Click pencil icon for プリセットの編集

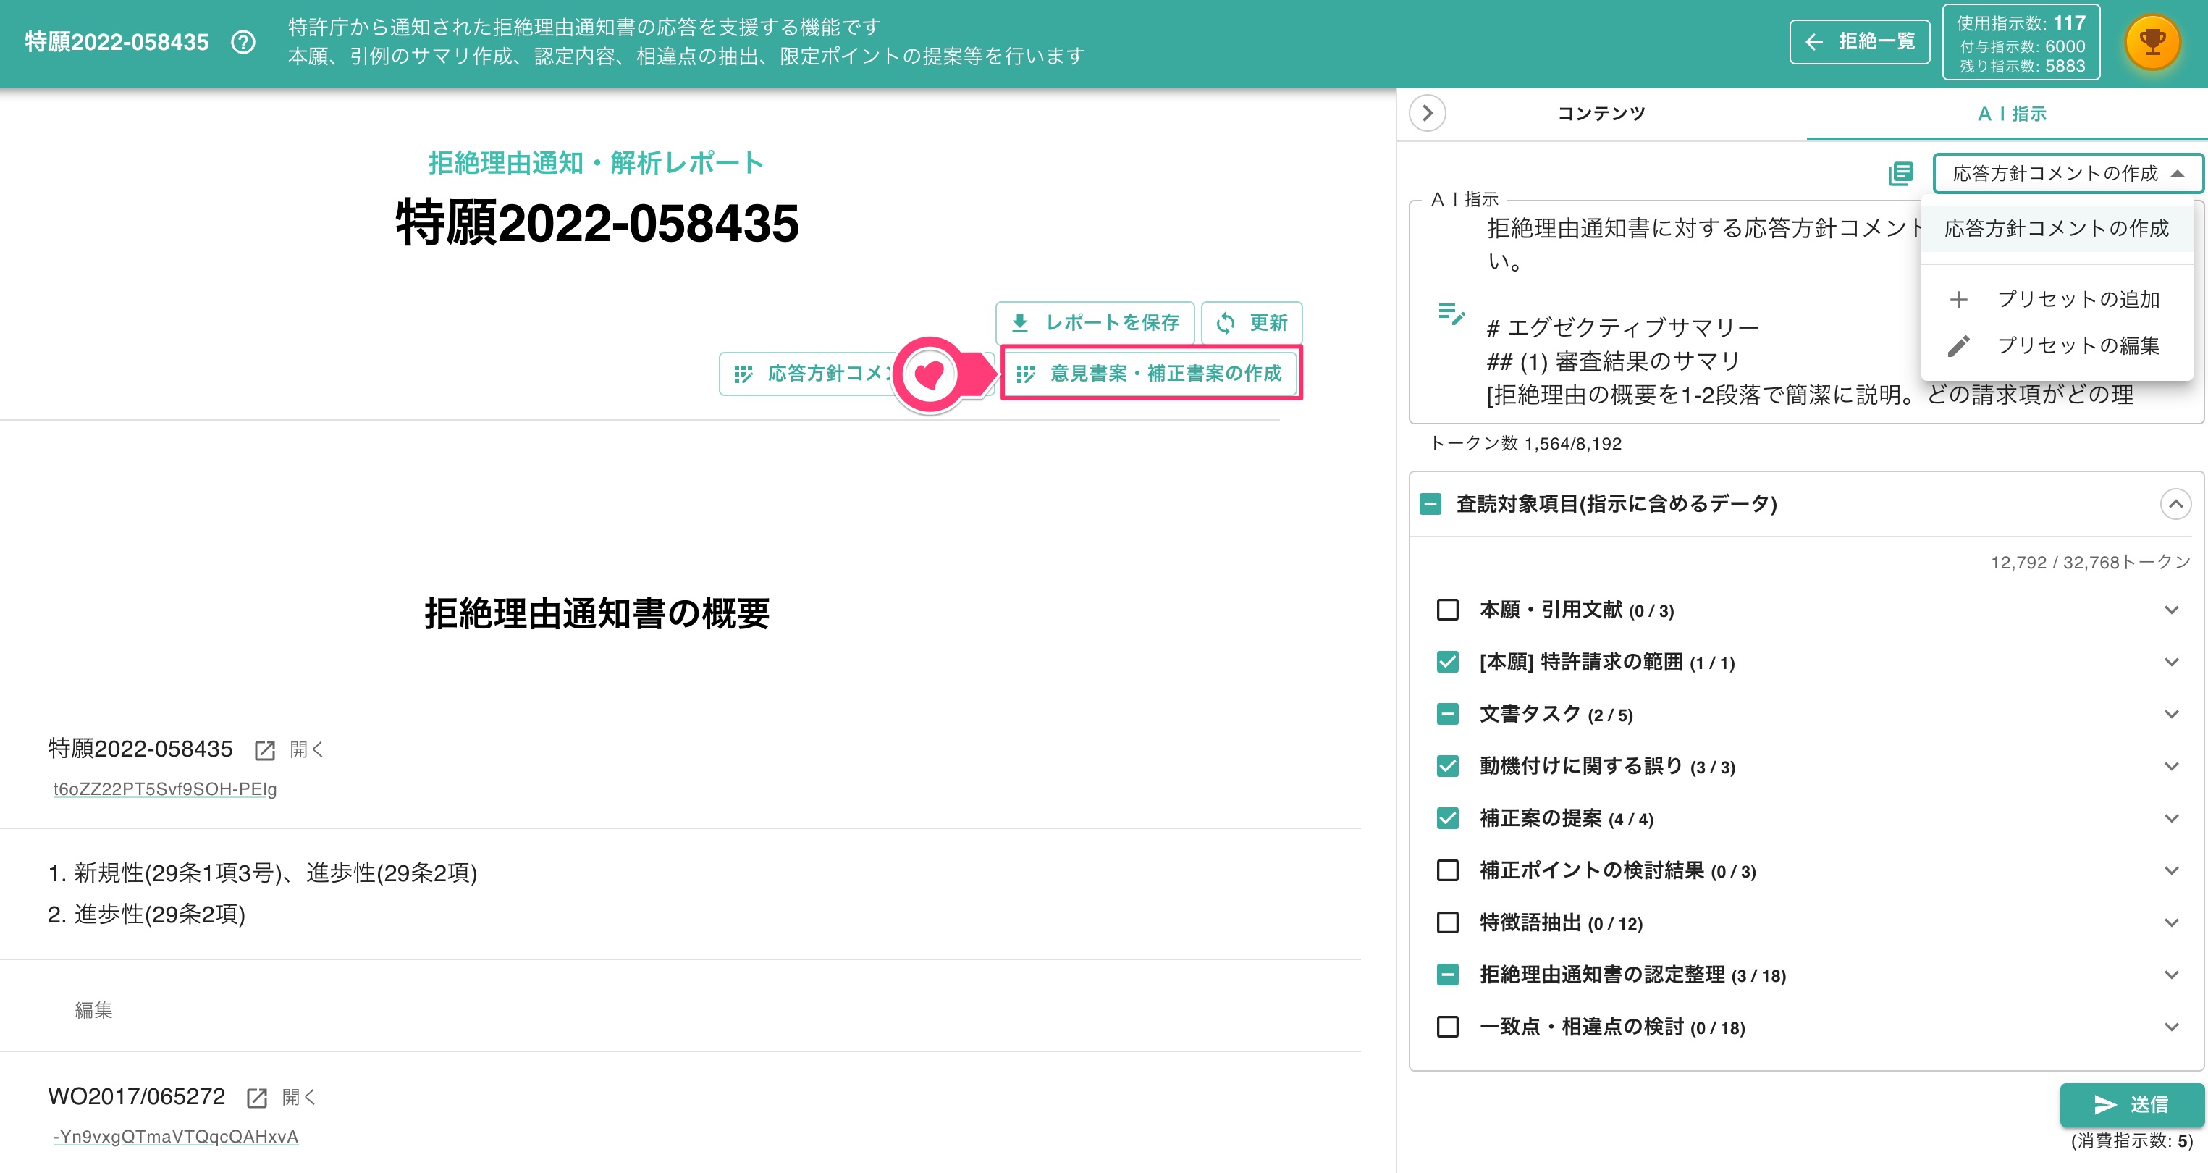tap(1958, 345)
